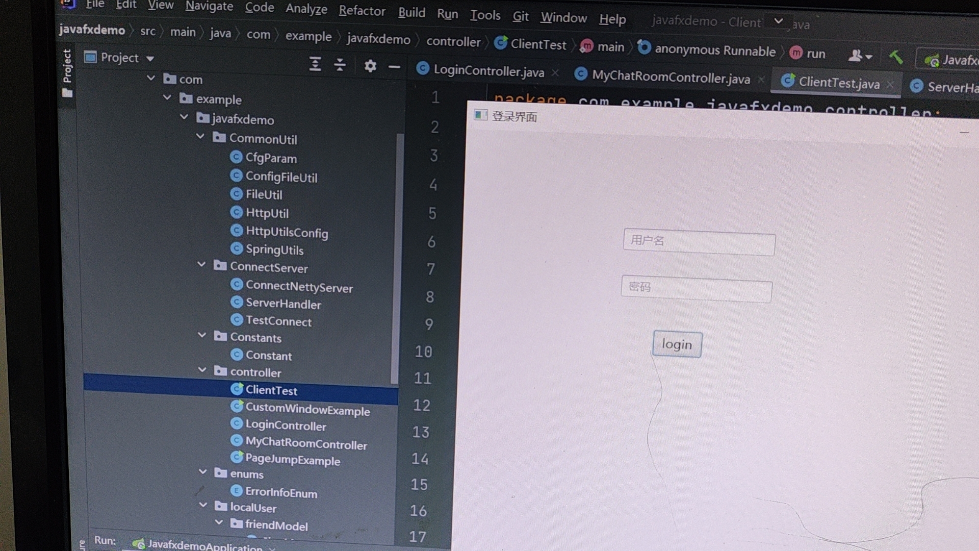The width and height of the screenshot is (979, 551).
Task: Open the Tools menu
Action: [485, 15]
